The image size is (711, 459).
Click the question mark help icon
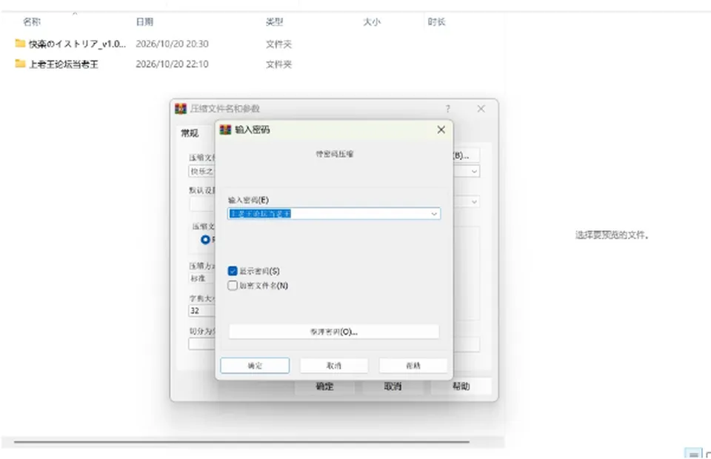pos(448,109)
